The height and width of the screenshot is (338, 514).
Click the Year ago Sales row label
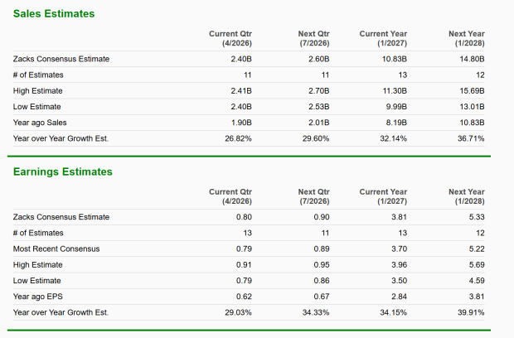pos(40,122)
